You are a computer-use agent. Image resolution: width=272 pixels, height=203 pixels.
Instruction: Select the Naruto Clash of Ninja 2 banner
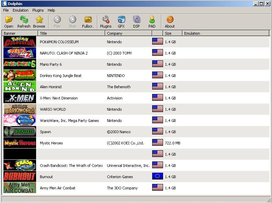coord(20,53)
